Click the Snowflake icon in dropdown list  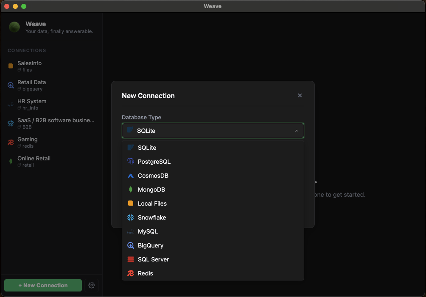point(131,217)
